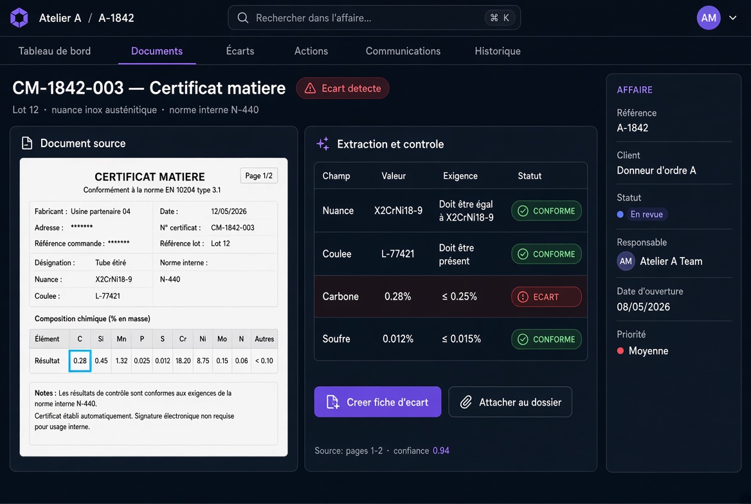This screenshot has height=504, width=751.
Task: Click the 18.20 Cr result cell
Action: [183, 361]
